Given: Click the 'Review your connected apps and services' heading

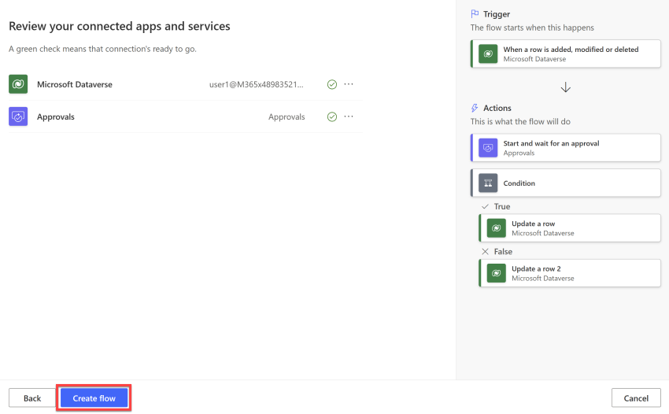Looking at the screenshot, I should coord(120,27).
